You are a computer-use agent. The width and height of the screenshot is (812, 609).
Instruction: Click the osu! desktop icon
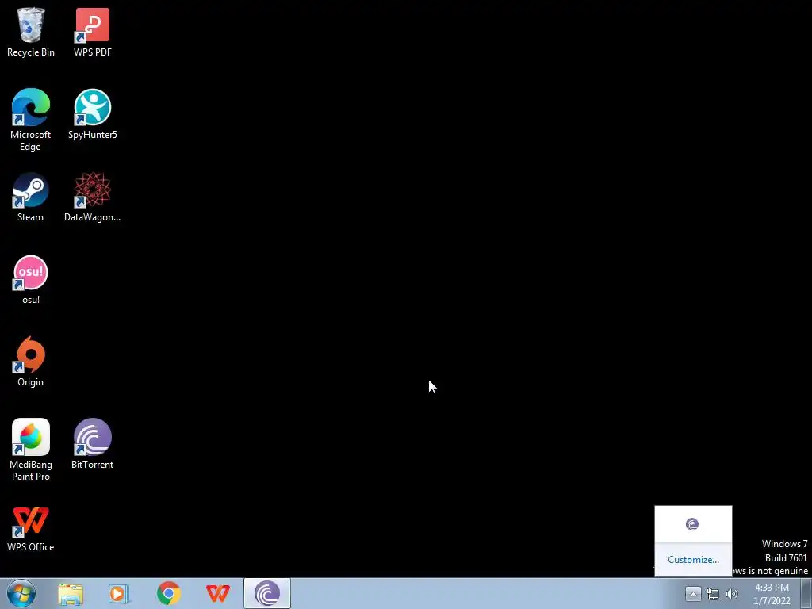click(31, 280)
